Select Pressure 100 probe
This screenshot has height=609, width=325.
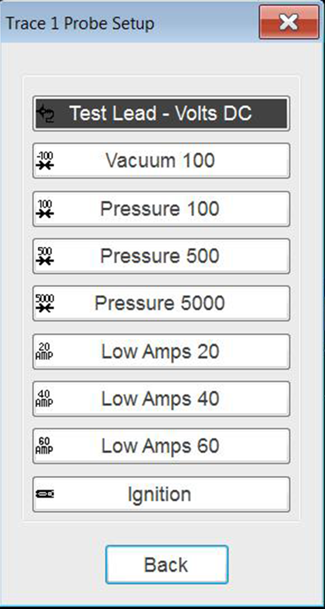pyautogui.click(x=160, y=209)
